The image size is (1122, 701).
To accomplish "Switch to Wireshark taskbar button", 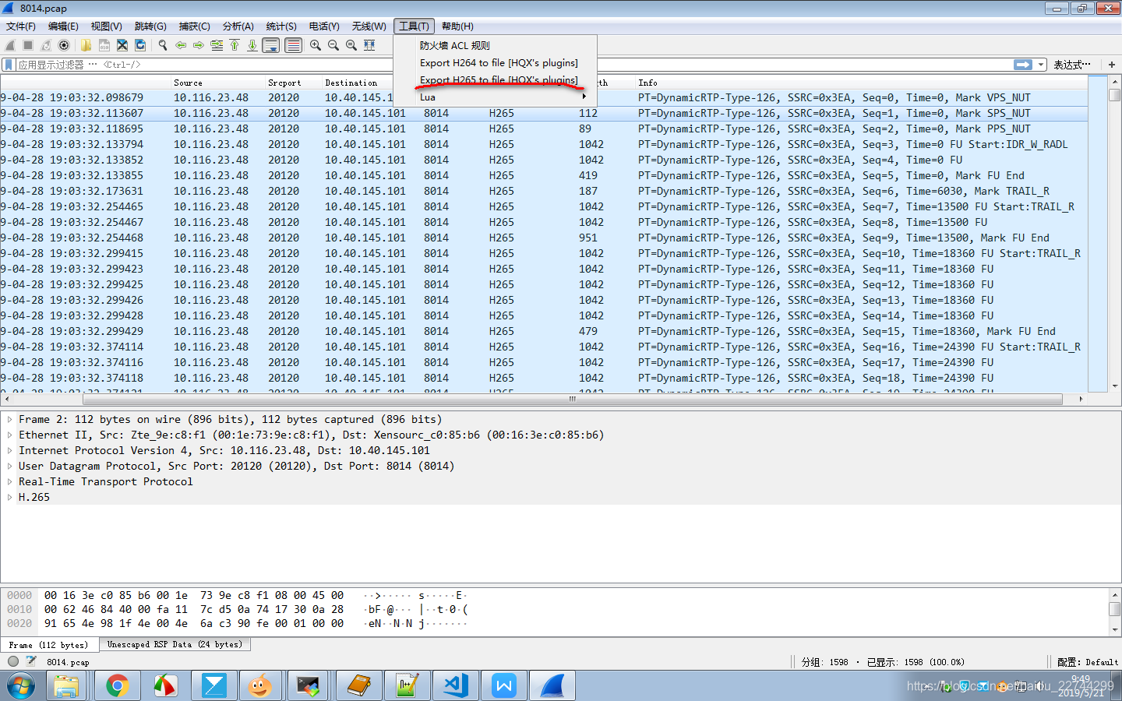I will tap(552, 686).
